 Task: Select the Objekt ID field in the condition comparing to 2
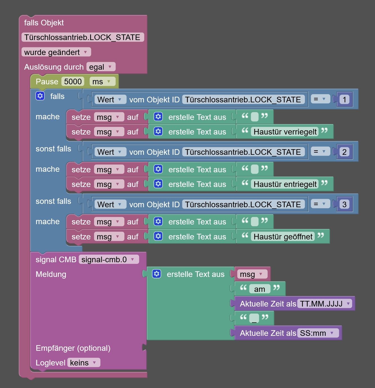click(x=243, y=152)
